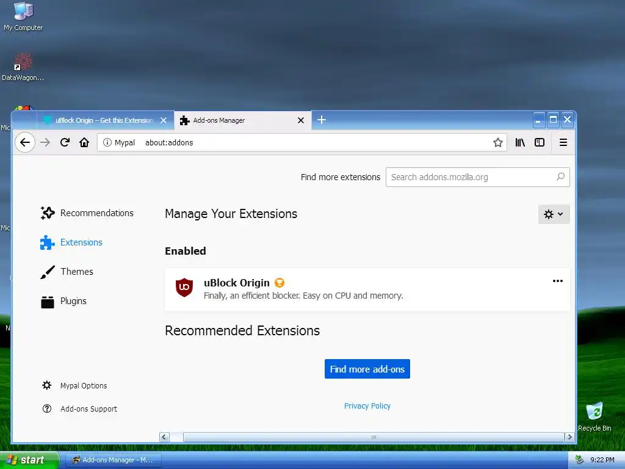Open Add-ons Support help link
Viewport: 625px width, 469px height.
click(x=80, y=409)
